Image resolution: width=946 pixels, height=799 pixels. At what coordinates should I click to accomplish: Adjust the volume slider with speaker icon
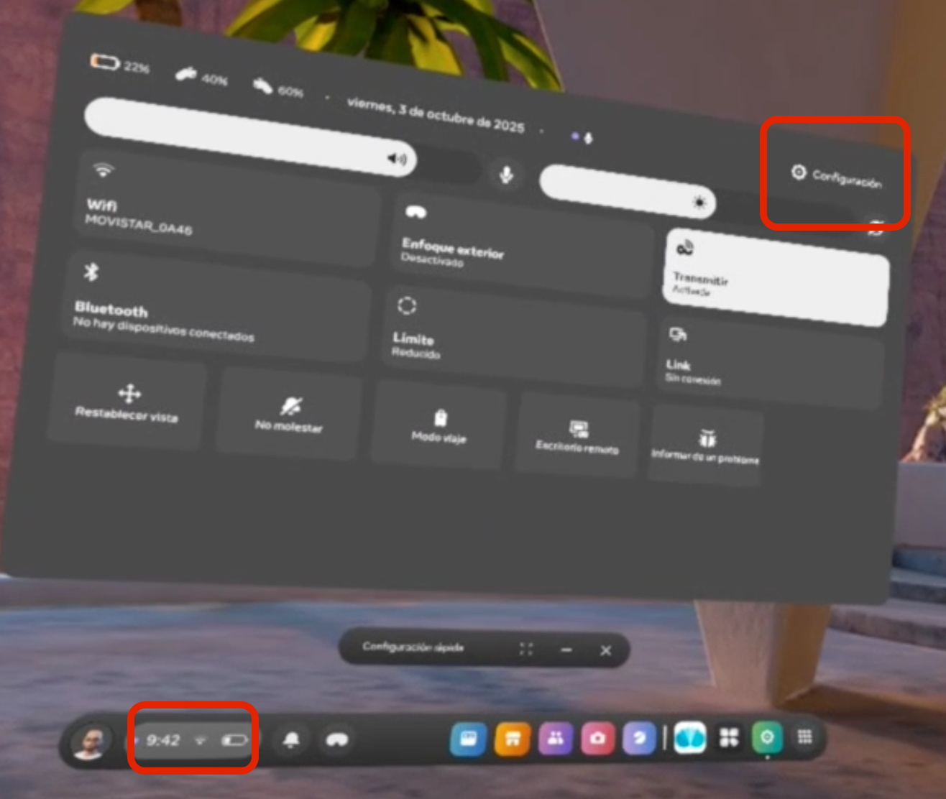tap(250, 137)
